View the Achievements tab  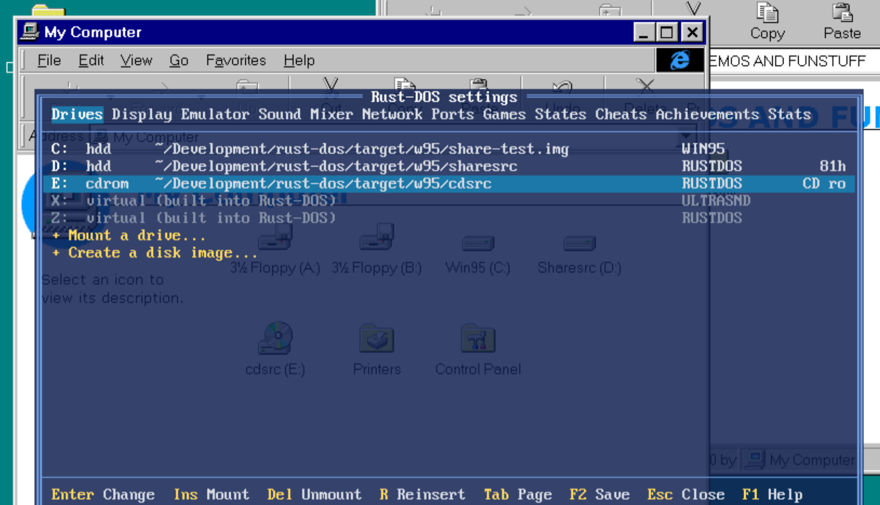[707, 115]
